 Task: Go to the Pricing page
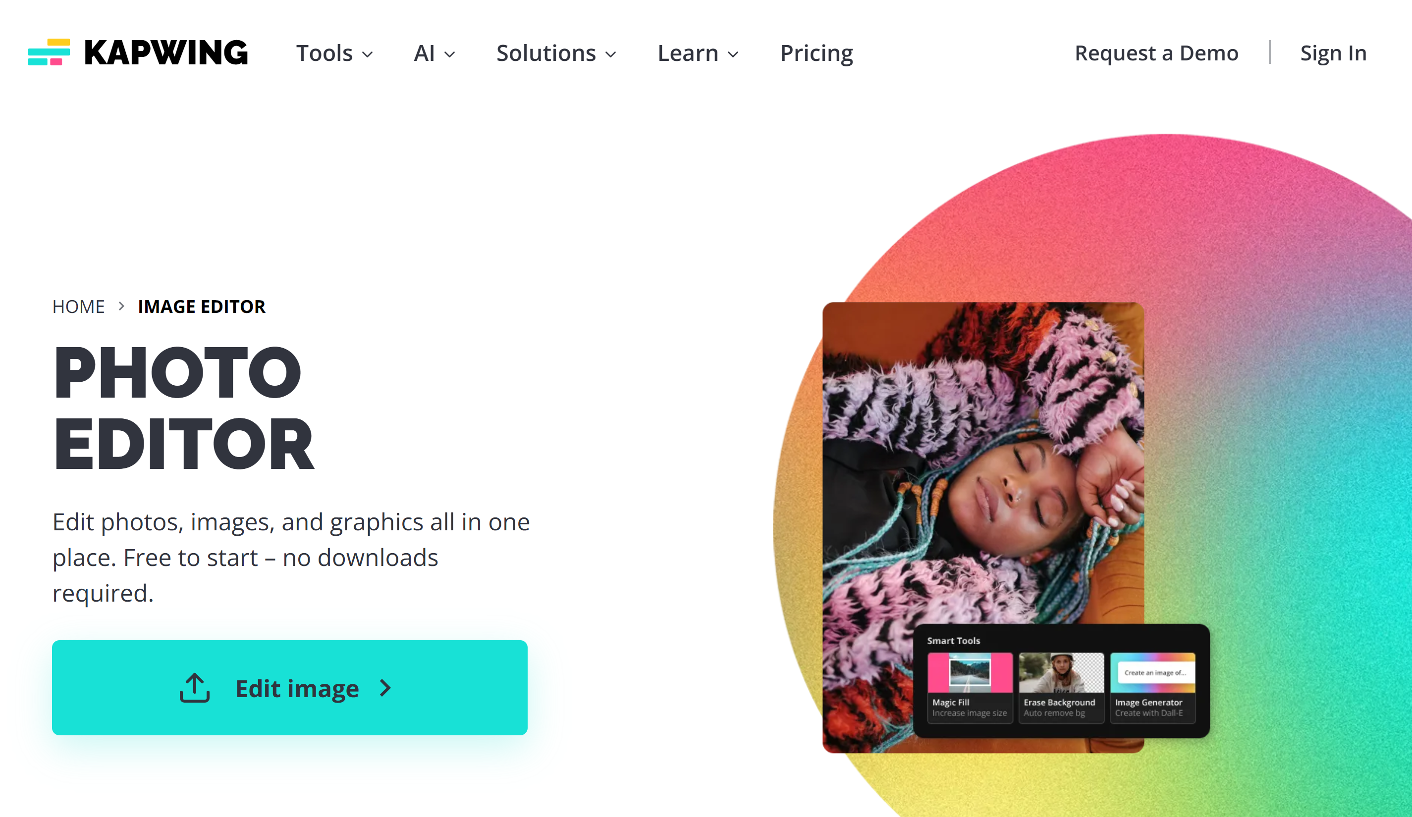pos(816,54)
